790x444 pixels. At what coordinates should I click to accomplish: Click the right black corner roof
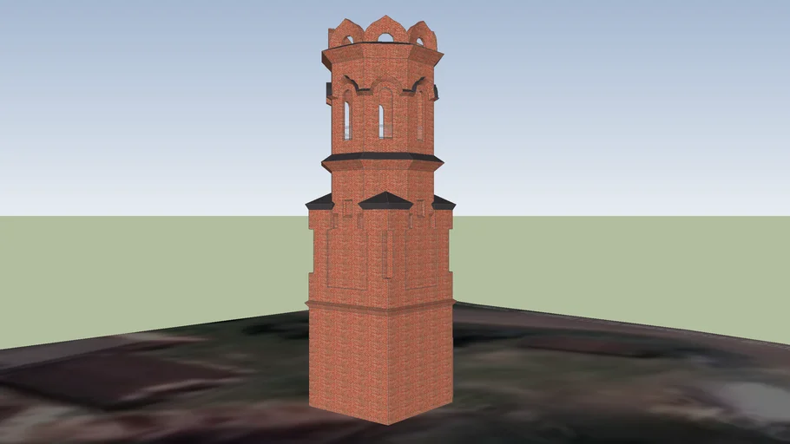[x=444, y=202]
